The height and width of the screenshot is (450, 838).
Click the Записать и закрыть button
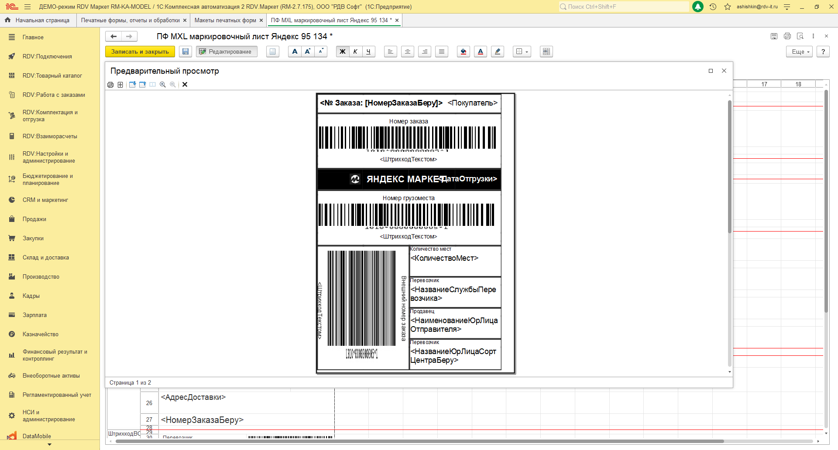coord(140,51)
